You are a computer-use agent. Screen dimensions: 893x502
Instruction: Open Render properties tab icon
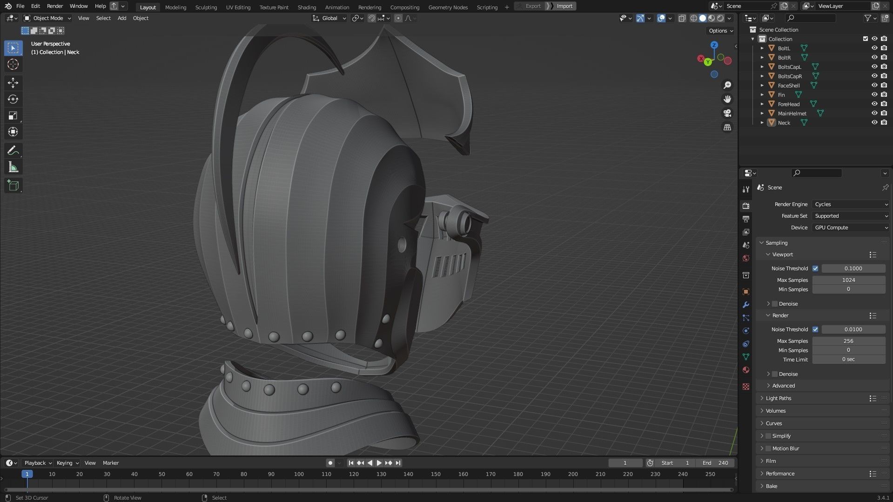click(x=746, y=206)
